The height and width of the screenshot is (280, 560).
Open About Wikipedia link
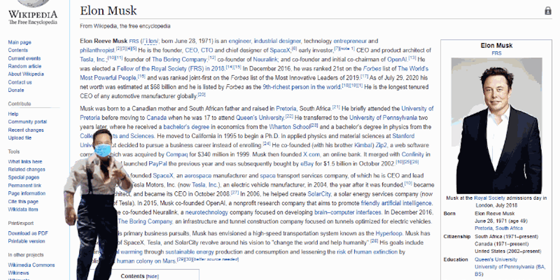click(26, 74)
